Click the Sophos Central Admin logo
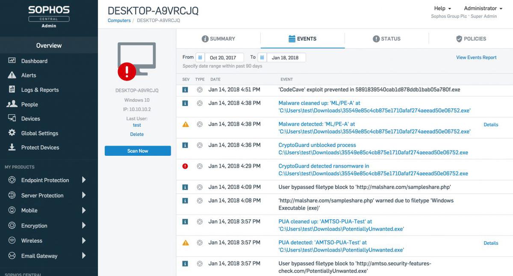Screen dimensions: 513x276 click(49, 16)
